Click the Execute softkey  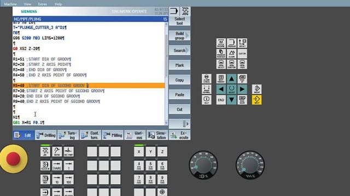(x=179, y=135)
